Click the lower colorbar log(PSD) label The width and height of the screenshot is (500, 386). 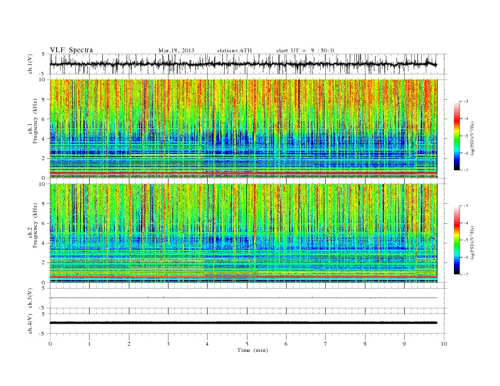[x=472, y=242]
